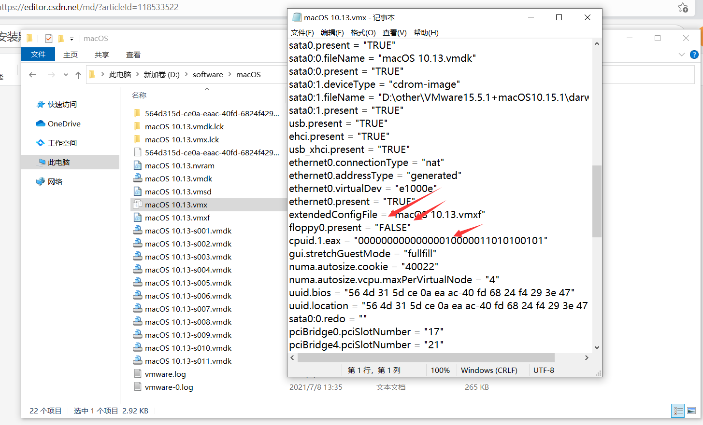703x425 pixels.
Task: Select the vmware.log file
Action: [165, 374]
